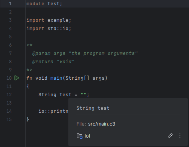Click the closing brace on line 15
This screenshot has width=189, height=147.
(x=28, y=119)
